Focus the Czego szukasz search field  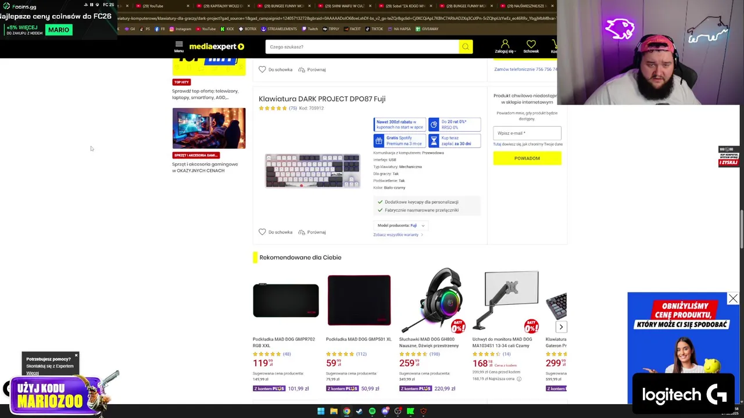(x=362, y=46)
